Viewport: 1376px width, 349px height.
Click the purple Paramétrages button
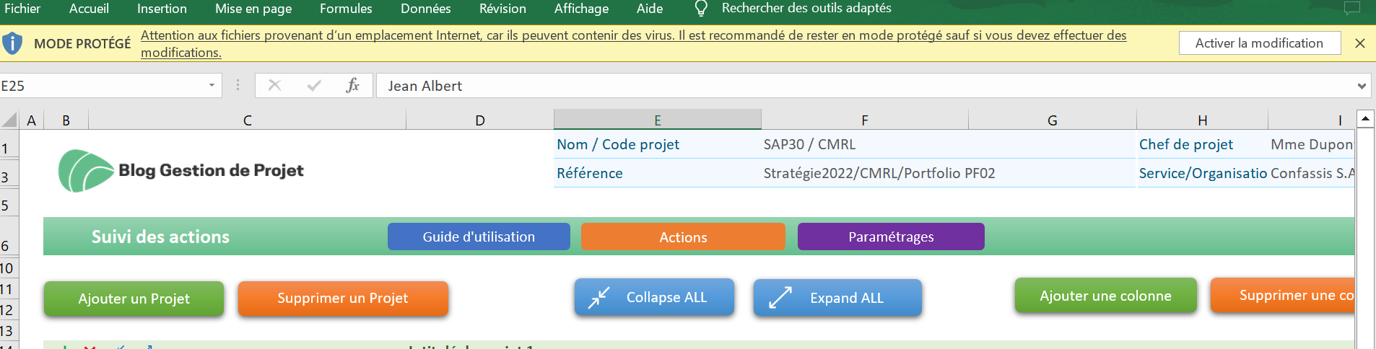[x=891, y=237]
